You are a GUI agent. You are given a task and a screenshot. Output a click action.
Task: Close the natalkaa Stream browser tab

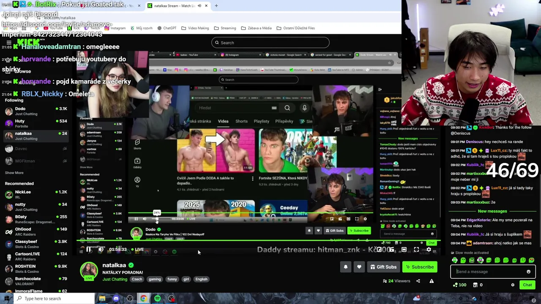(x=206, y=6)
